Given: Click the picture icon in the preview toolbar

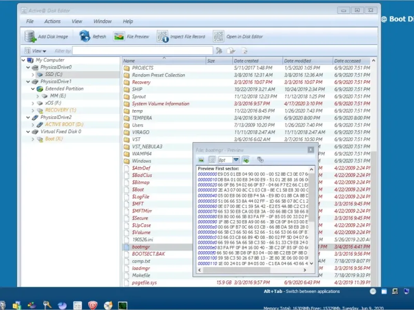Looking at the screenshot, I should pos(201,160).
